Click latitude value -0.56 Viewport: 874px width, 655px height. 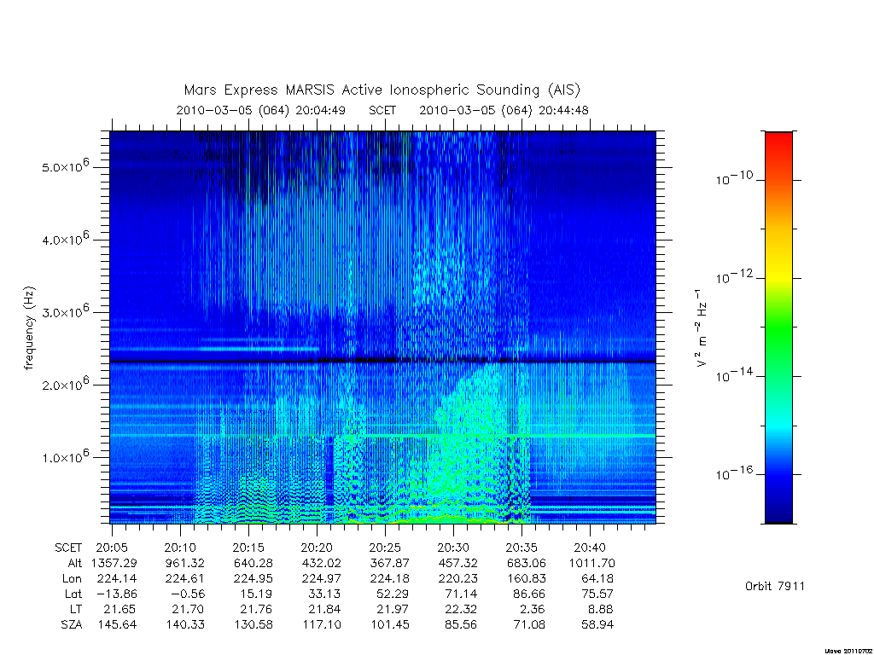pyautogui.click(x=188, y=594)
